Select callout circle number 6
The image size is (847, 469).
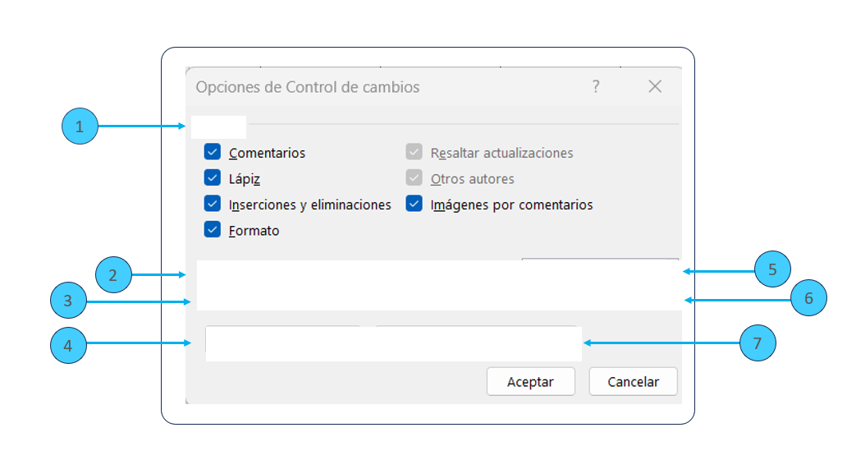pyautogui.click(x=808, y=298)
